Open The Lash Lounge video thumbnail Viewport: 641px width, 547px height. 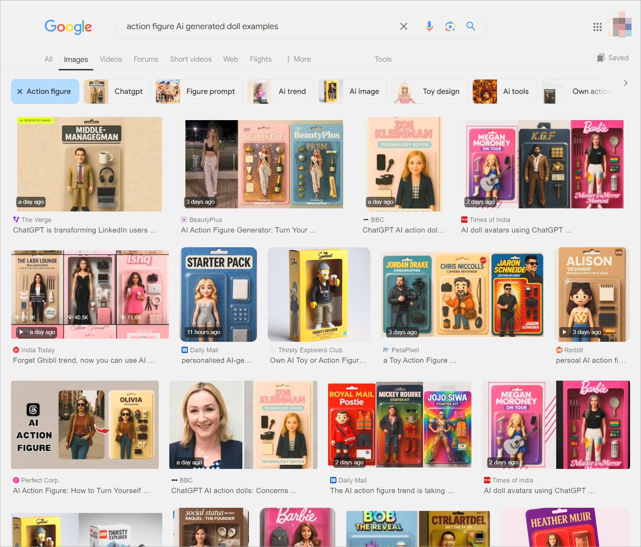click(x=90, y=295)
